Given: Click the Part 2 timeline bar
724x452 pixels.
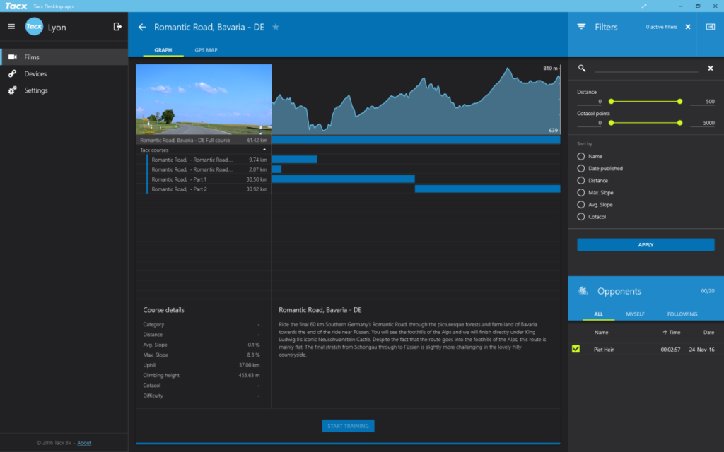Looking at the screenshot, I should pos(488,189).
